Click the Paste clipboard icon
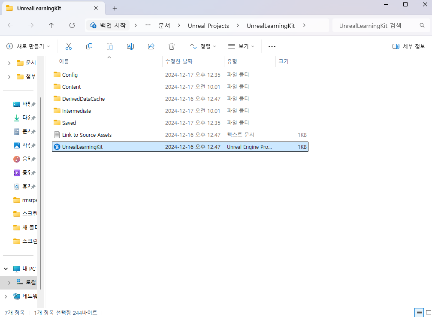This screenshot has width=432, height=317. (x=110, y=46)
